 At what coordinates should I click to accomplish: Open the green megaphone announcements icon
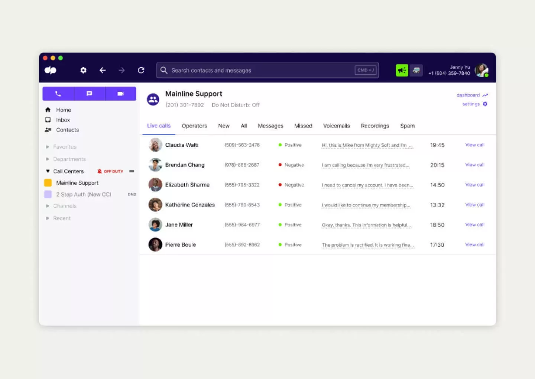401,70
